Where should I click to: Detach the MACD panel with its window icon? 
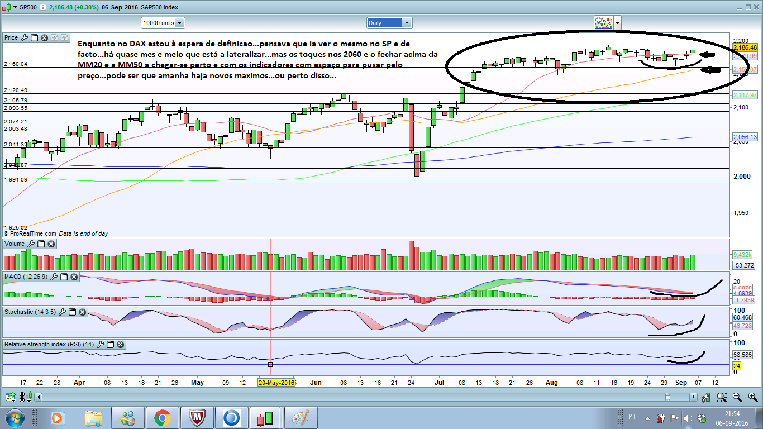coord(64,277)
